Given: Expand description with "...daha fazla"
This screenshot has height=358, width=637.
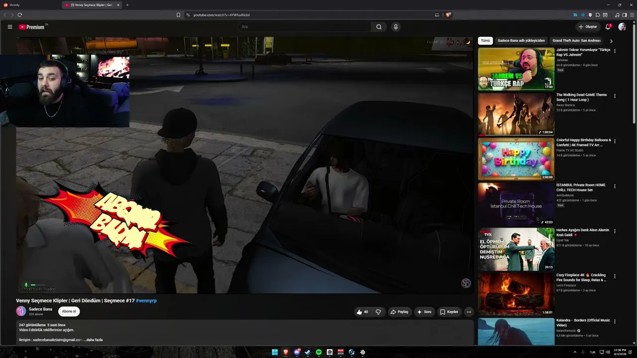Looking at the screenshot, I should 93,340.
